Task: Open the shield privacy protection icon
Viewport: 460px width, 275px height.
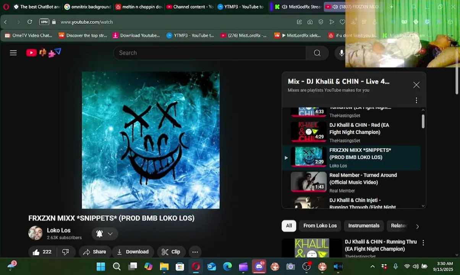Action: 321,22
